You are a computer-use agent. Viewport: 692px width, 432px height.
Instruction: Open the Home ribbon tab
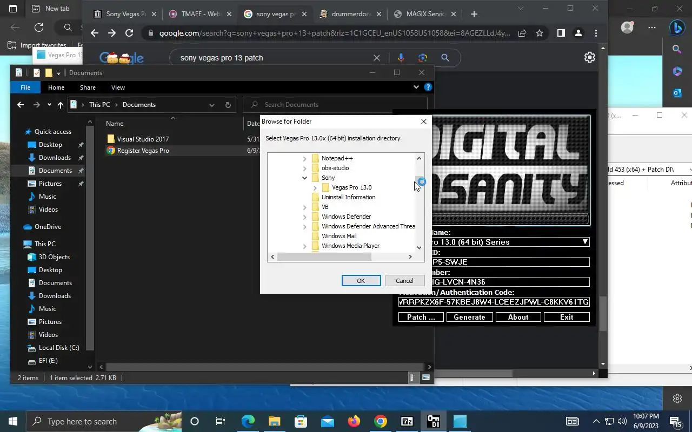[56, 87]
